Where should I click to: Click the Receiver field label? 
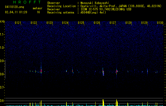[54, 9]
